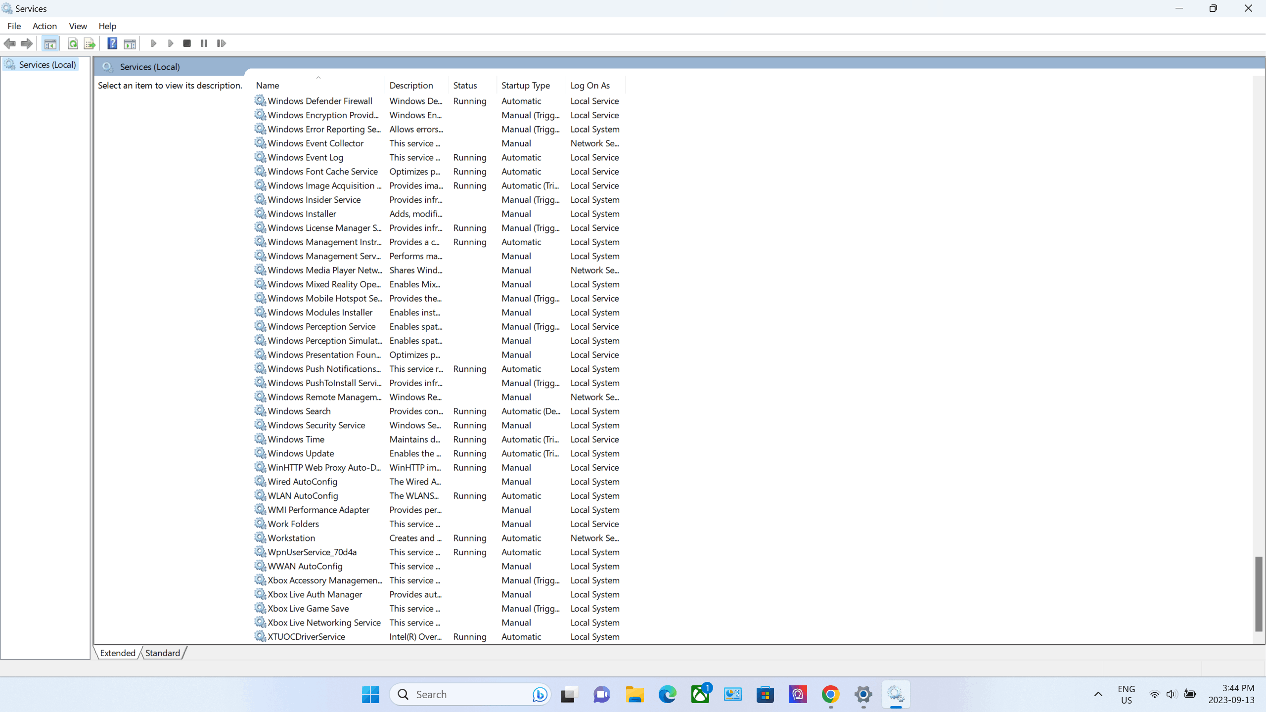The width and height of the screenshot is (1266, 712).
Task: Select Services (Local) in the console tree
Action: tap(47, 65)
